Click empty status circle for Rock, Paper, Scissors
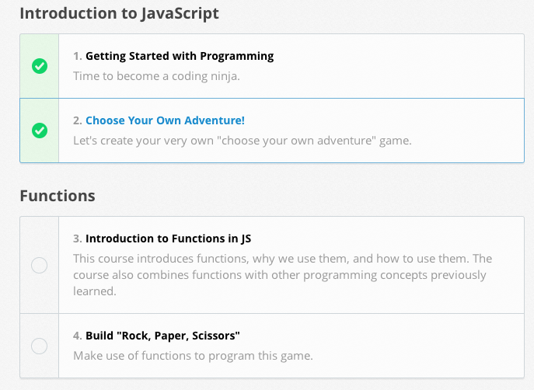The width and height of the screenshot is (534, 390). [40, 346]
